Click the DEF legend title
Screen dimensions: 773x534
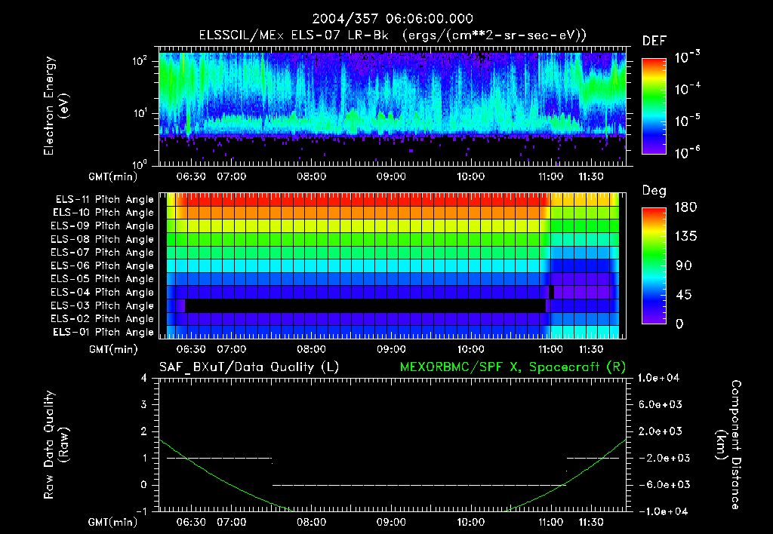click(654, 41)
